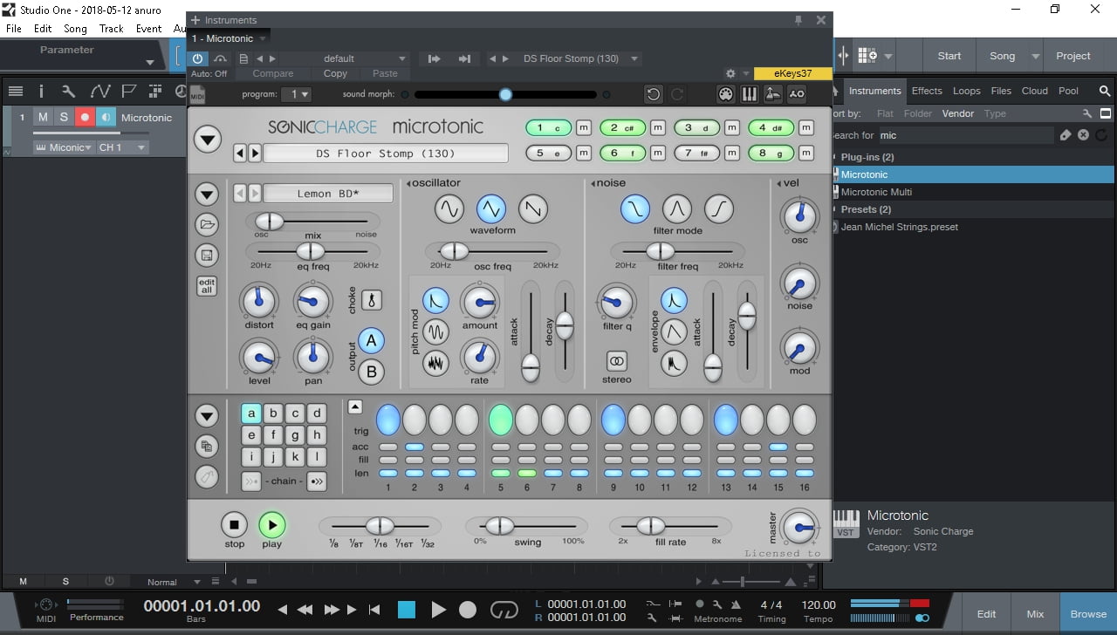1117x635 pixels.
Task: Open the drum patch menu arrow
Action: click(x=207, y=194)
